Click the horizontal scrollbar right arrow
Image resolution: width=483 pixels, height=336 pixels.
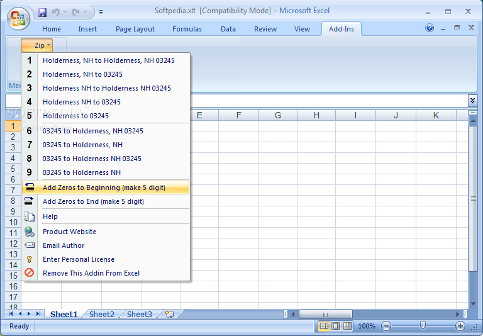click(x=457, y=314)
